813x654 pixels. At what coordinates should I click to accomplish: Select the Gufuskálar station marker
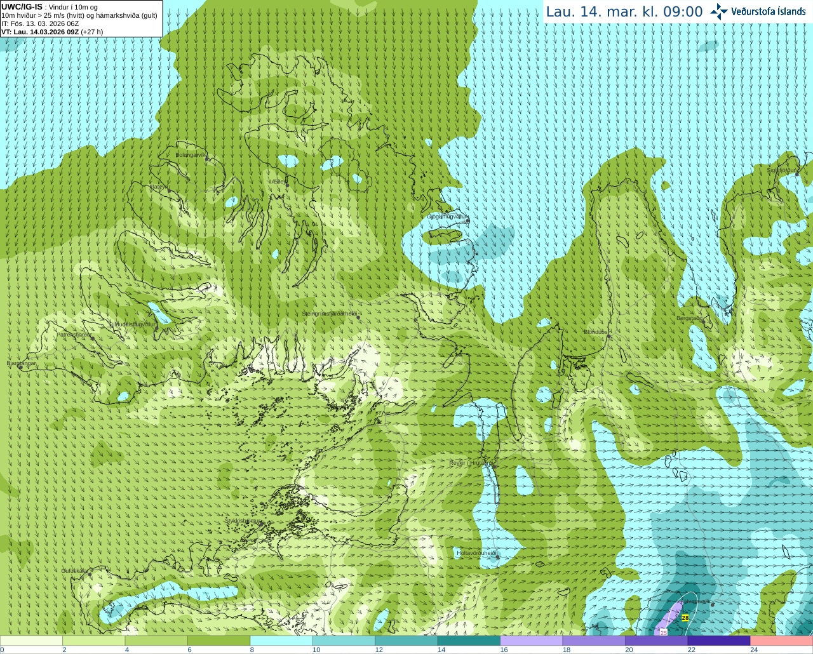click(90, 574)
